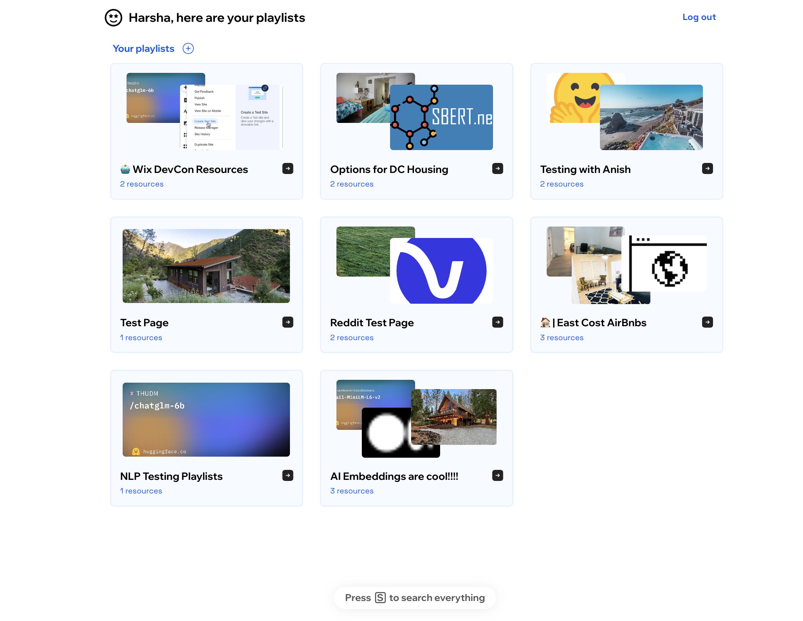Click NLP Testing Playlists arrow icon
Image resolution: width=803 pixels, height=621 pixels.
287,475
